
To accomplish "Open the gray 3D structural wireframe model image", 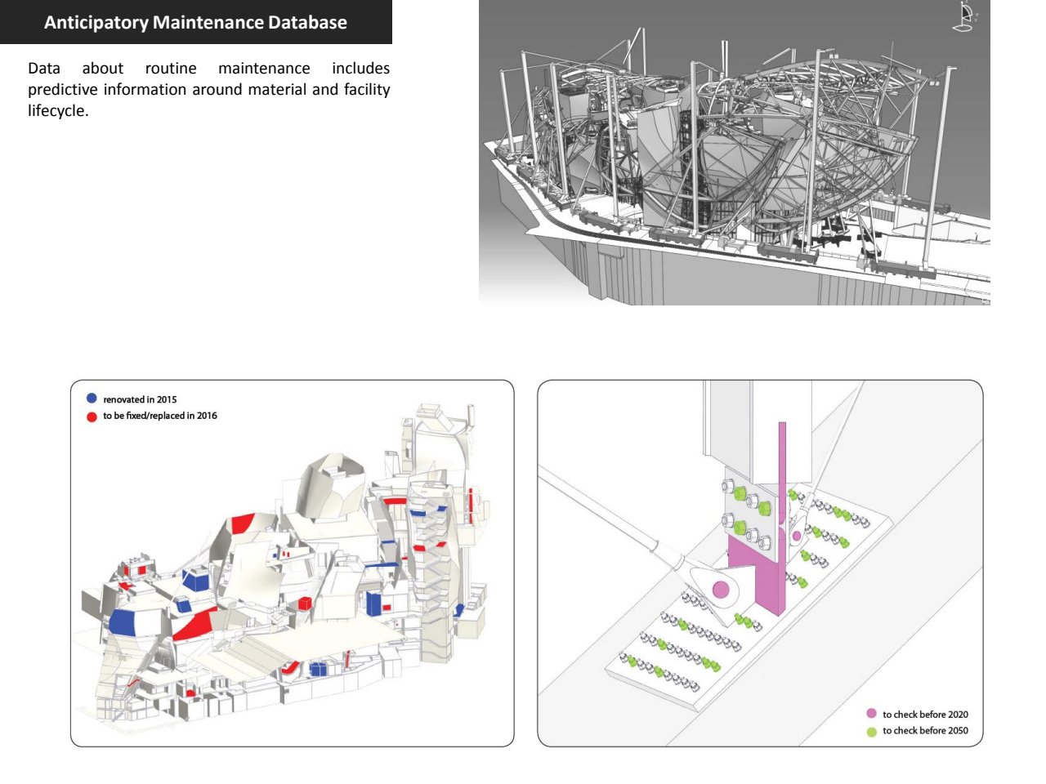I will [x=734, y=152].
